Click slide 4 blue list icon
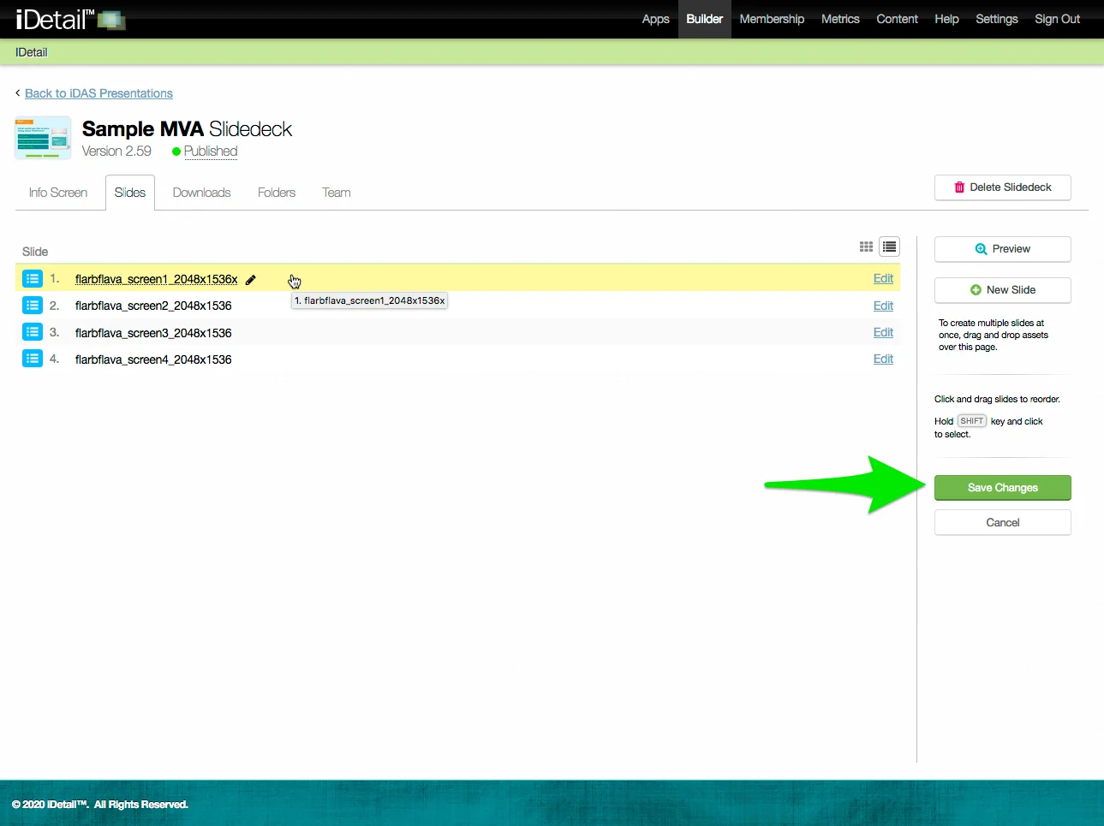Viewport: 1104px width, 826px height. 33,359
